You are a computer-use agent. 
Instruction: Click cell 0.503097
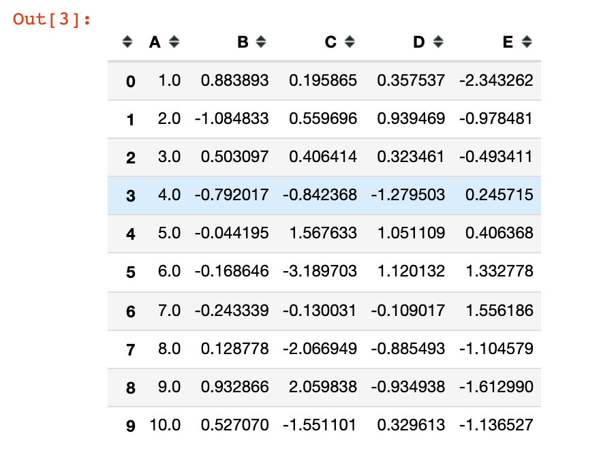pos(235,157)
